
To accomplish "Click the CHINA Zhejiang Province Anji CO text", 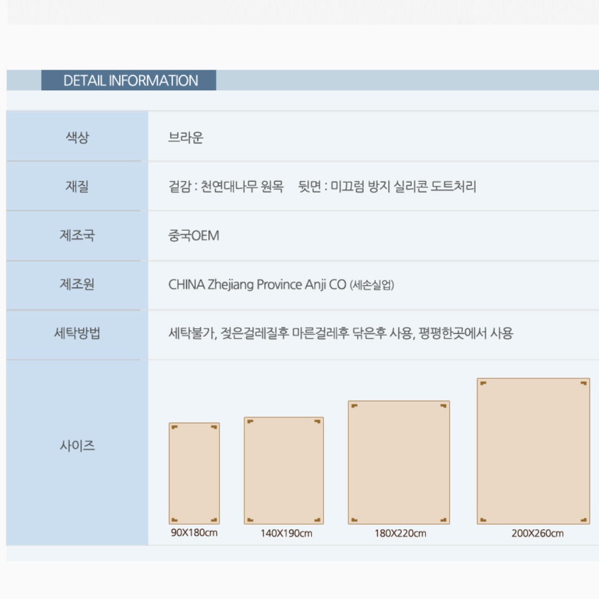I will coord(257,284).
